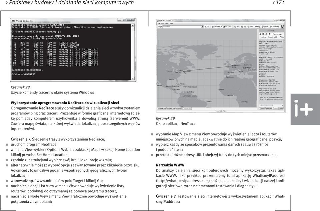Expand the Target field dropdown arrow
Viewport: 320px width, 211px height.
tap(202, 27)
